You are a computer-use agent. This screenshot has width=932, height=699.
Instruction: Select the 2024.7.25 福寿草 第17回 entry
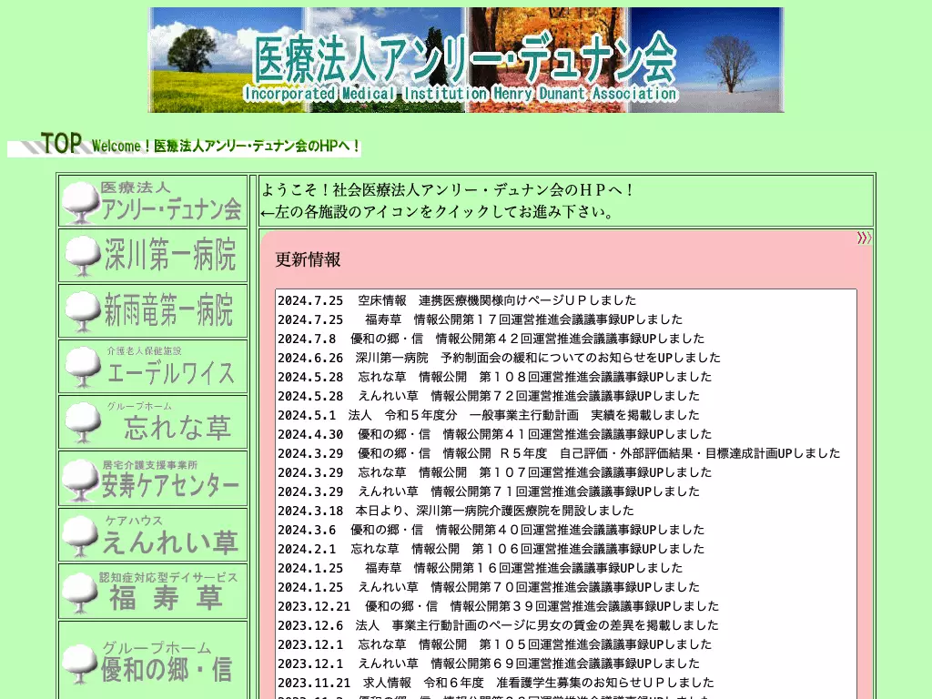point(480,319)
